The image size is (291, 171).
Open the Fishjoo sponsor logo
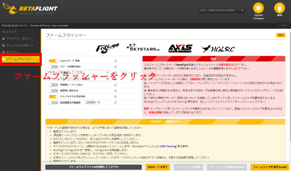107,48
